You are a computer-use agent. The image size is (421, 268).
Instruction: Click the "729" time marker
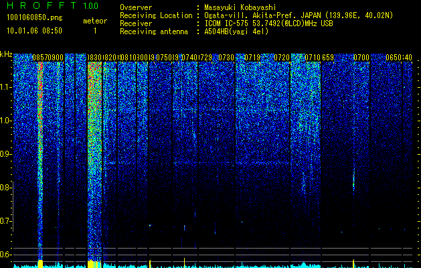(206, 58)
